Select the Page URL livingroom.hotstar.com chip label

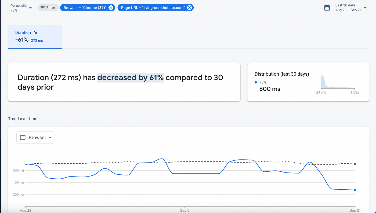(x=153, y=8)
